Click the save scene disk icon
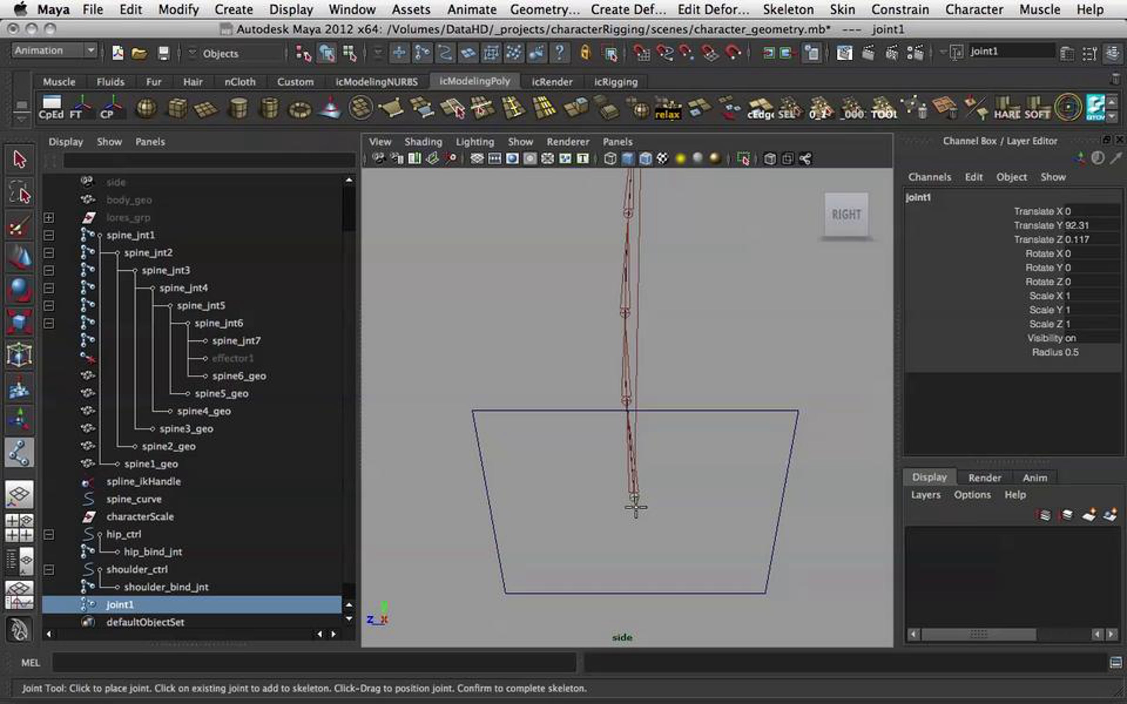Screen dimensions: 1127x704 [x=163, y=53]
